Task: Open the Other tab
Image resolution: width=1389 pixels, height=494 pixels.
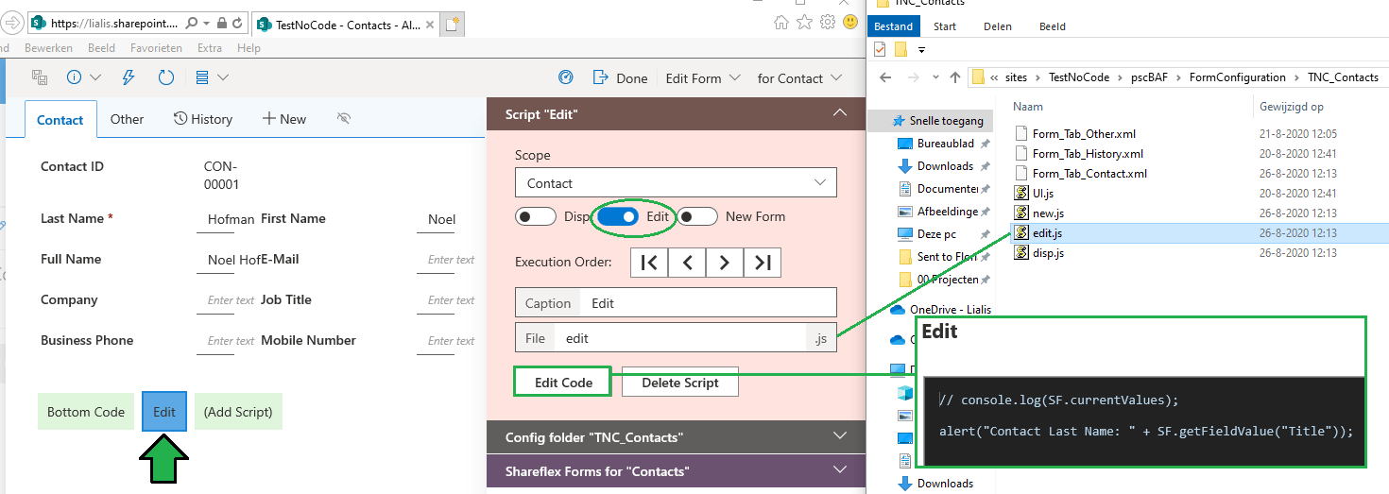Action: 127,119
